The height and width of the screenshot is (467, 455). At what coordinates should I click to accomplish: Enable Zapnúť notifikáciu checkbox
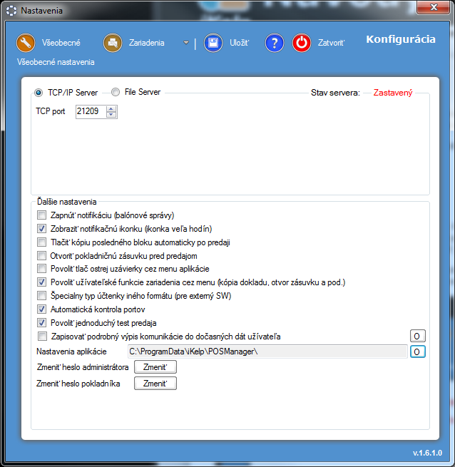[x=41, y=215]
